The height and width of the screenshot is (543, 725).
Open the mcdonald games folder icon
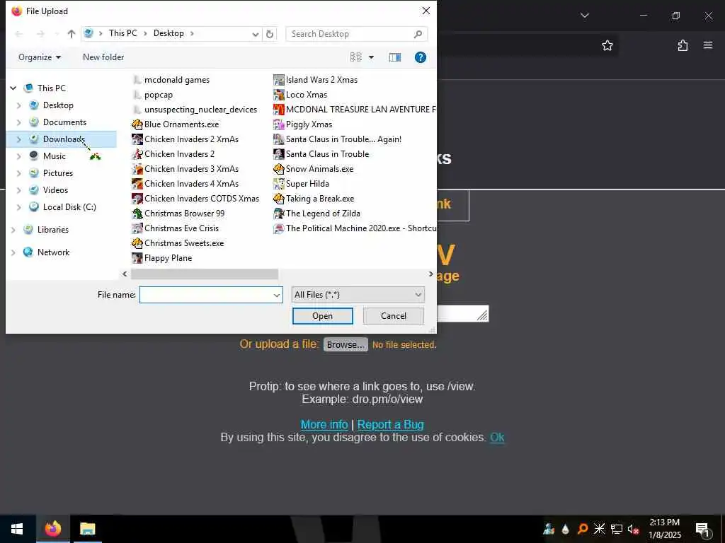[x=137, y=80]
